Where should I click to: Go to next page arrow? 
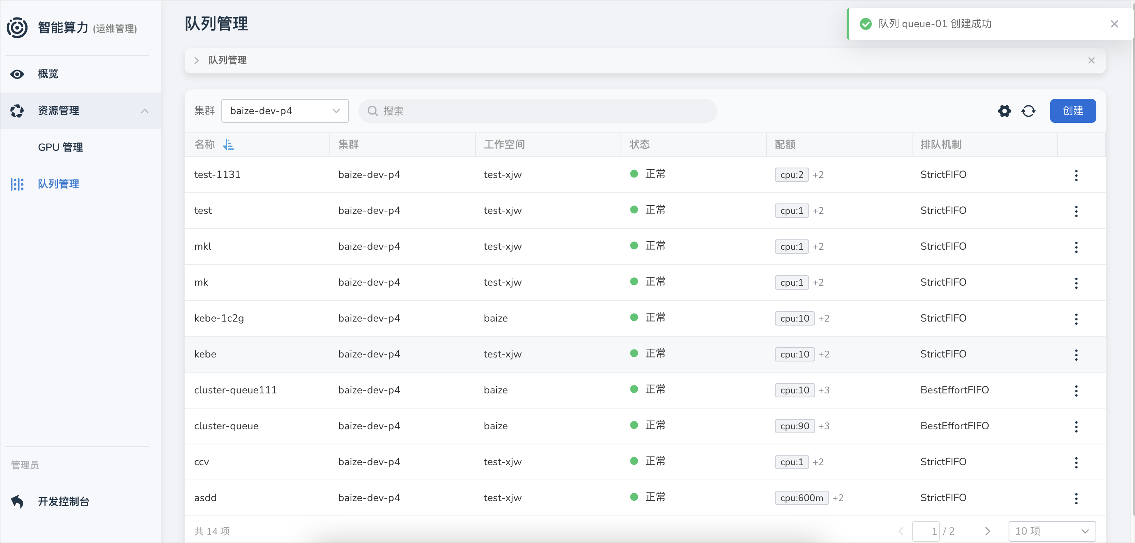click(987, 531)
